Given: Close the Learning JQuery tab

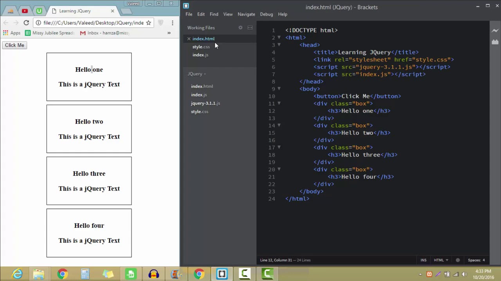Looking at the screenshot, I should coord(112,11).
